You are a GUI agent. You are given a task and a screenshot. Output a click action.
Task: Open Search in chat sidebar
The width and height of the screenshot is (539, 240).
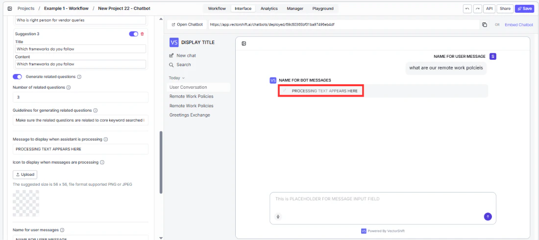tap(180, 65)
